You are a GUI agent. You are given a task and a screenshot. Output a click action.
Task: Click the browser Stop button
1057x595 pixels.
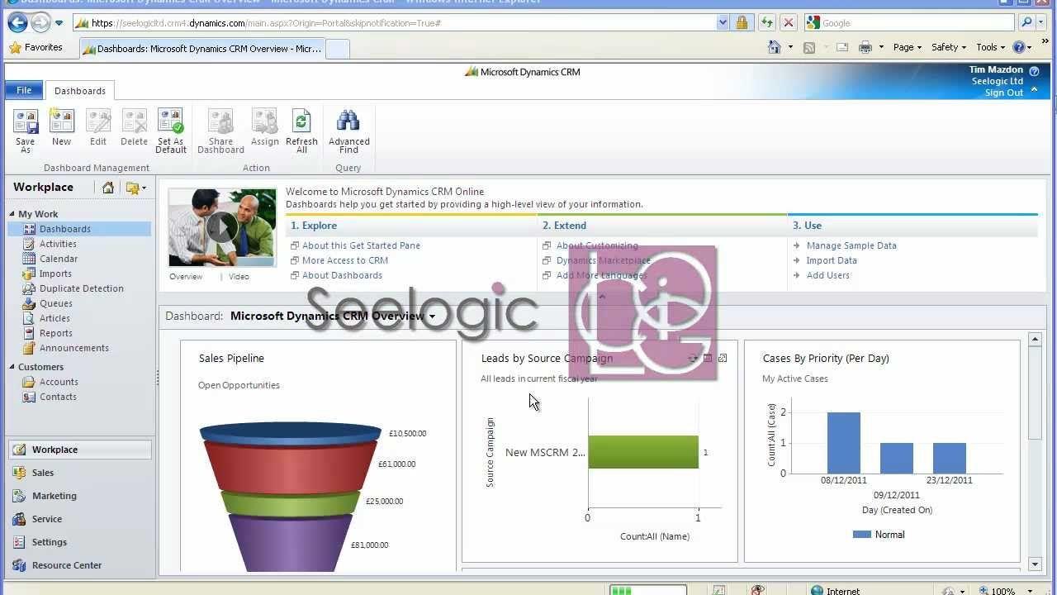(789, 23)
